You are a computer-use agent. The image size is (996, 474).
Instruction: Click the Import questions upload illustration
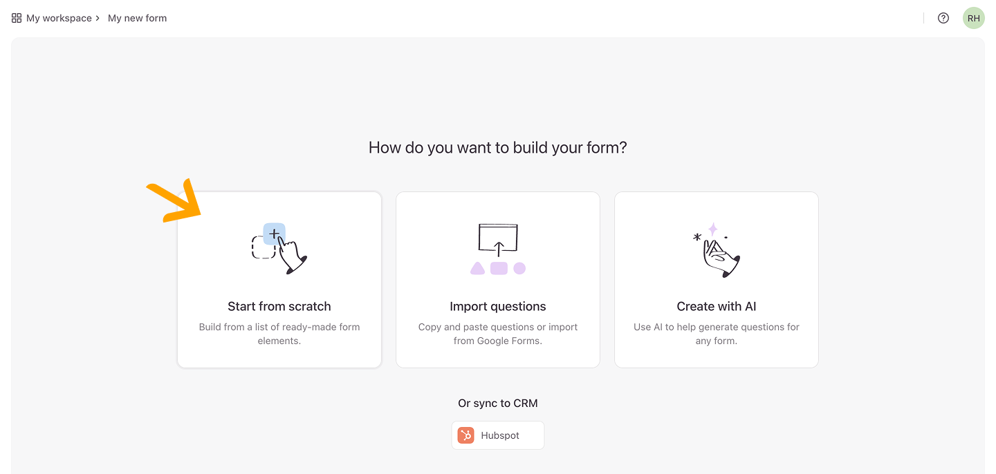[498, 249]
